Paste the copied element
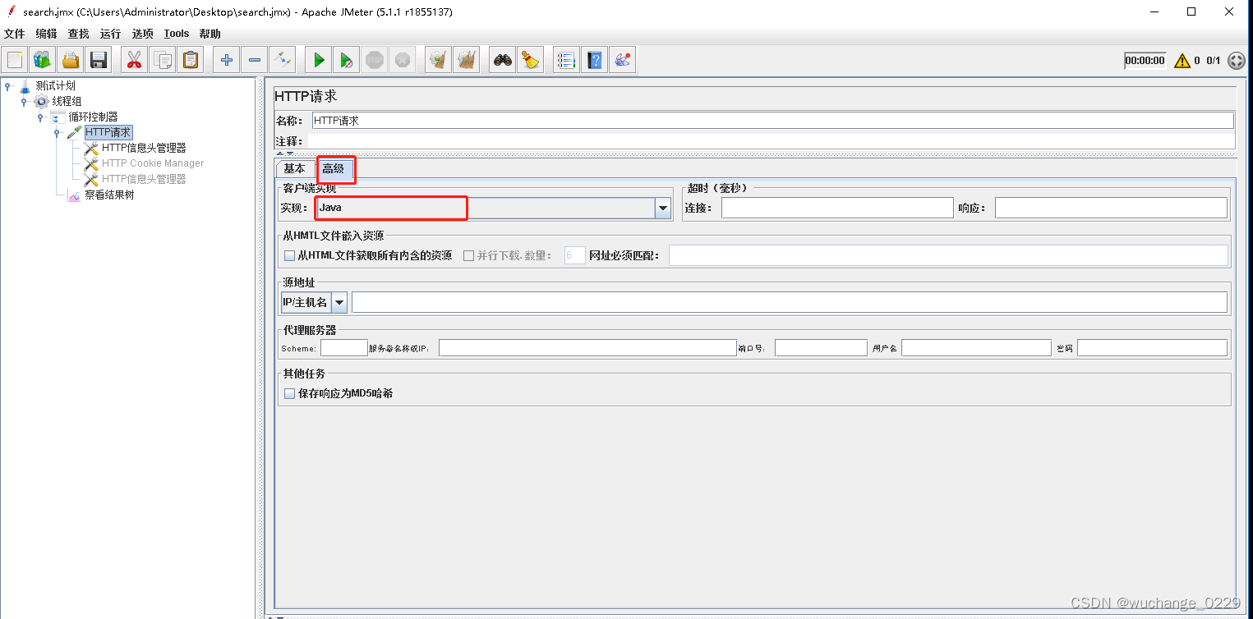The width and height of the screenshot is (1253, 619). [x=191, y=59]
